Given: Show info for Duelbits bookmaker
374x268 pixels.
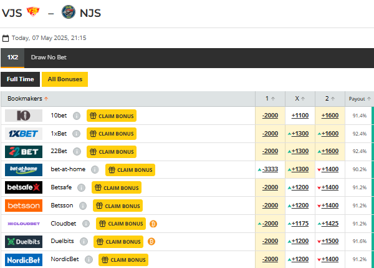Looking at the screenshot, I should click(x=84, y=242).
